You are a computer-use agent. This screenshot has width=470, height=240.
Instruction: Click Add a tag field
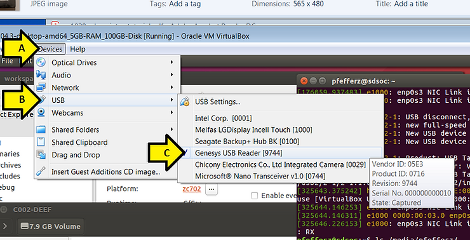pos(185,4)
